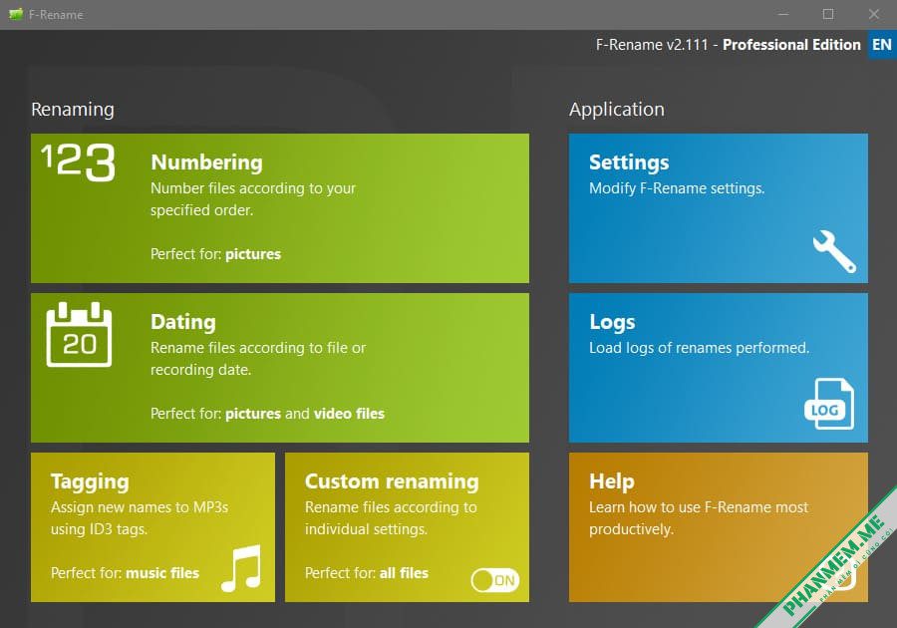Click 'Perfect for: all files' text

pyautogui.click(x=367, y=573)
